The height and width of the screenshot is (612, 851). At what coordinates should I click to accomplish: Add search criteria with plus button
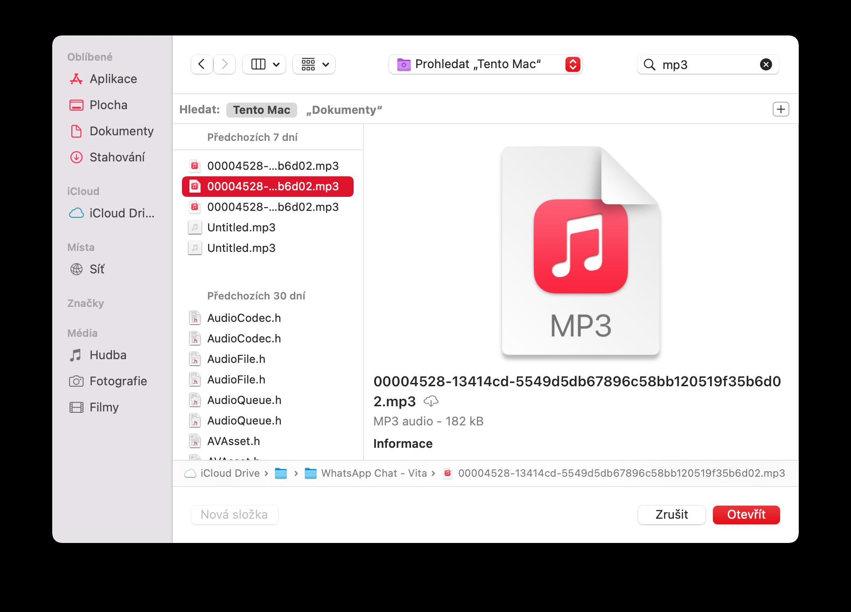(781, 109)
